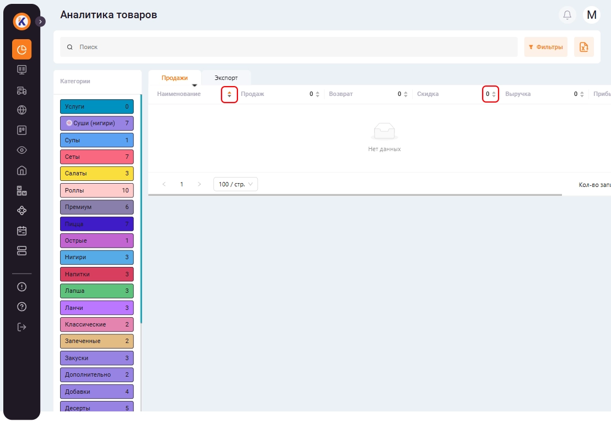Click the user avatar M button
This screenshot has height=423, width=611.
592,15
